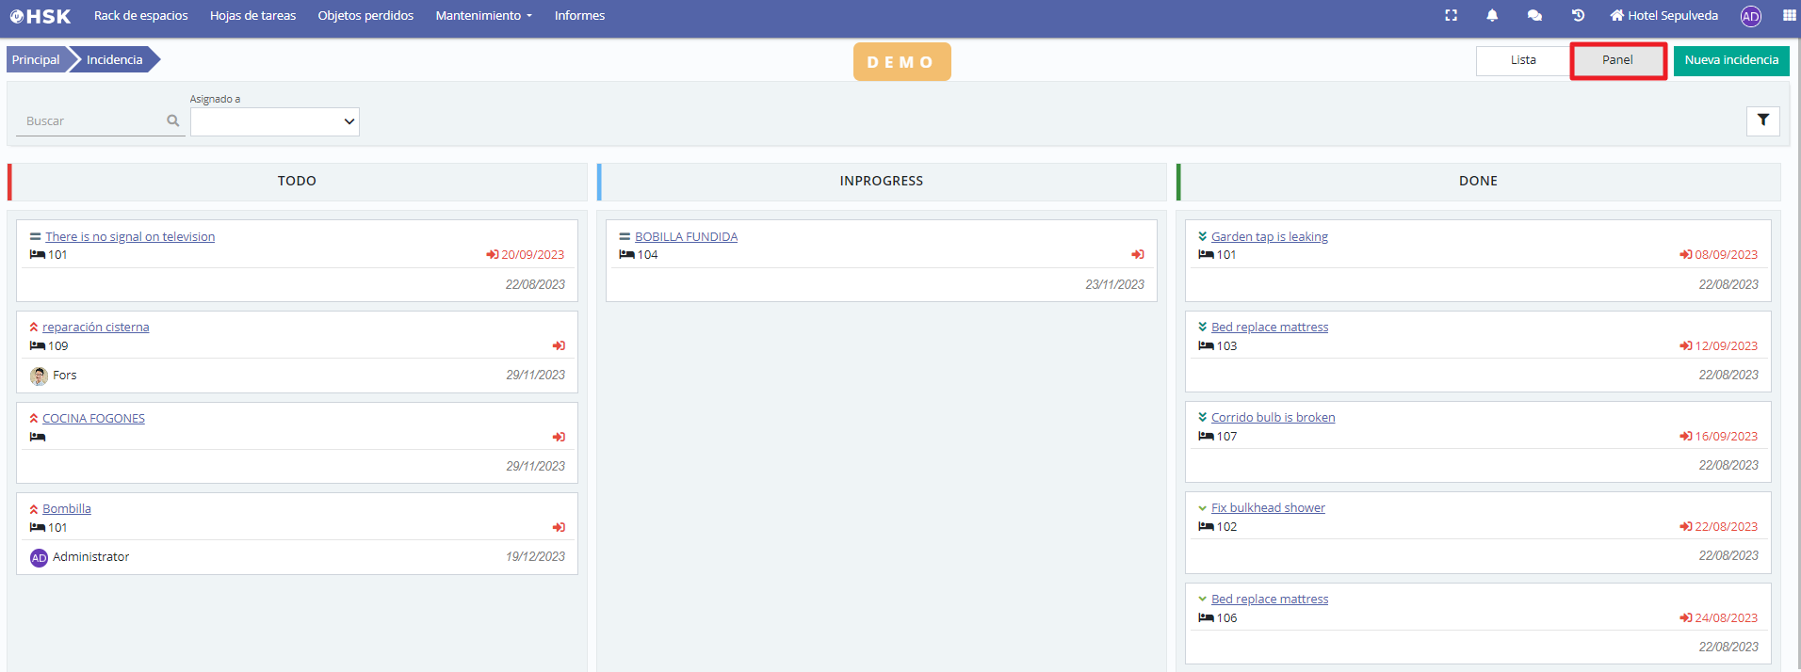Image resolution: width=1801 pixels, height=672 pixels.
Task: Go to Informes menu item
Action: 579,16
